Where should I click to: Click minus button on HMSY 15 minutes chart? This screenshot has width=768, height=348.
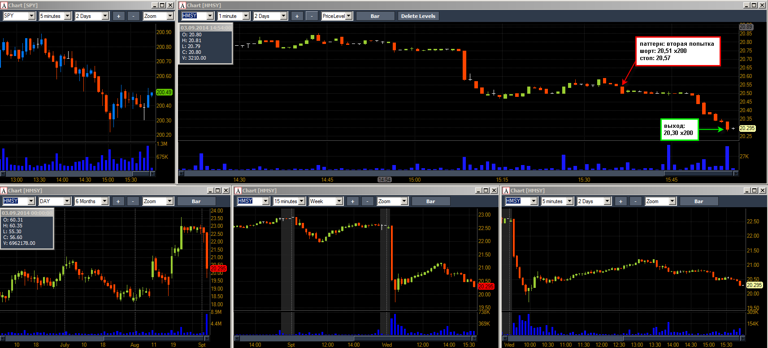(x=367, y=201)
